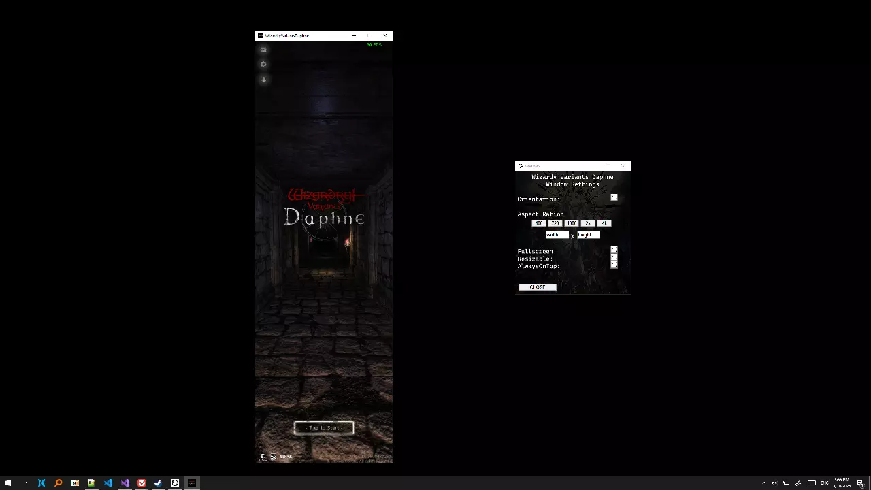Open the orange magnifier app in the taskbar

[58, 483]
